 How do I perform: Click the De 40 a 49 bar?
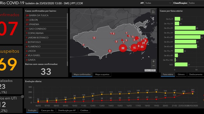188,37
